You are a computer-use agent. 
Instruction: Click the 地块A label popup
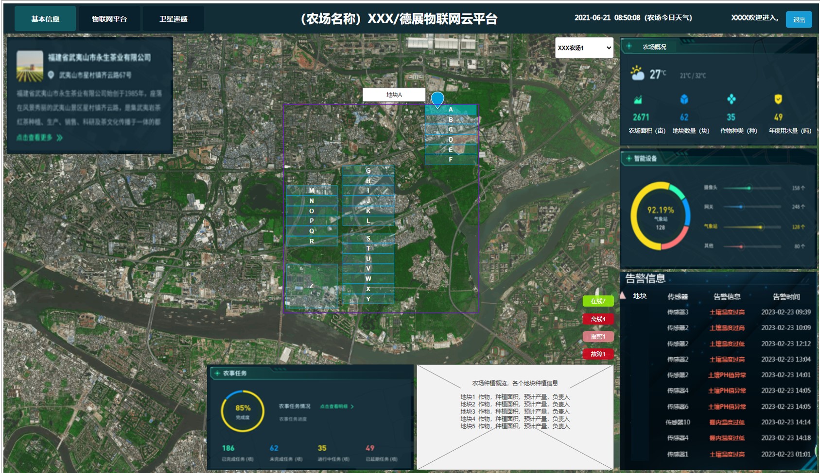394,95
